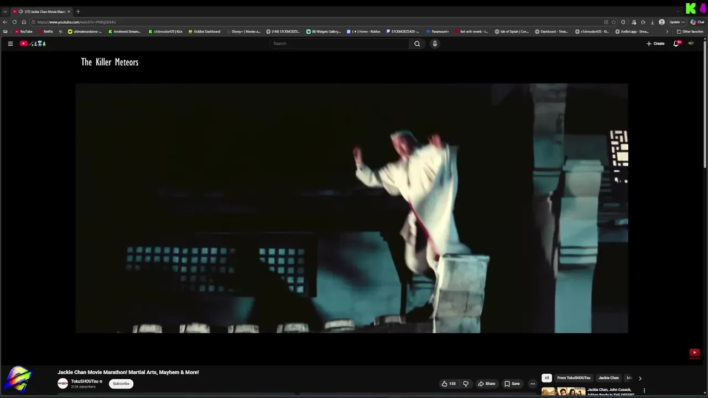The image size is (708, 398).
Task: Open the browser extensions icon
Action: click(623, 22)
